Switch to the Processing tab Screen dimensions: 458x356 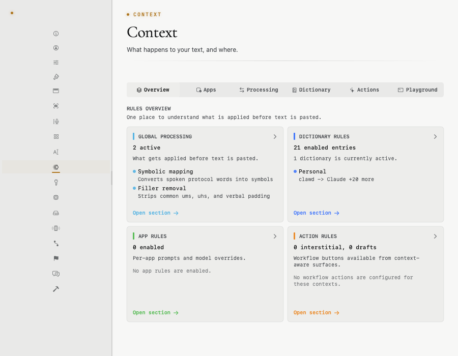[259, 90]
